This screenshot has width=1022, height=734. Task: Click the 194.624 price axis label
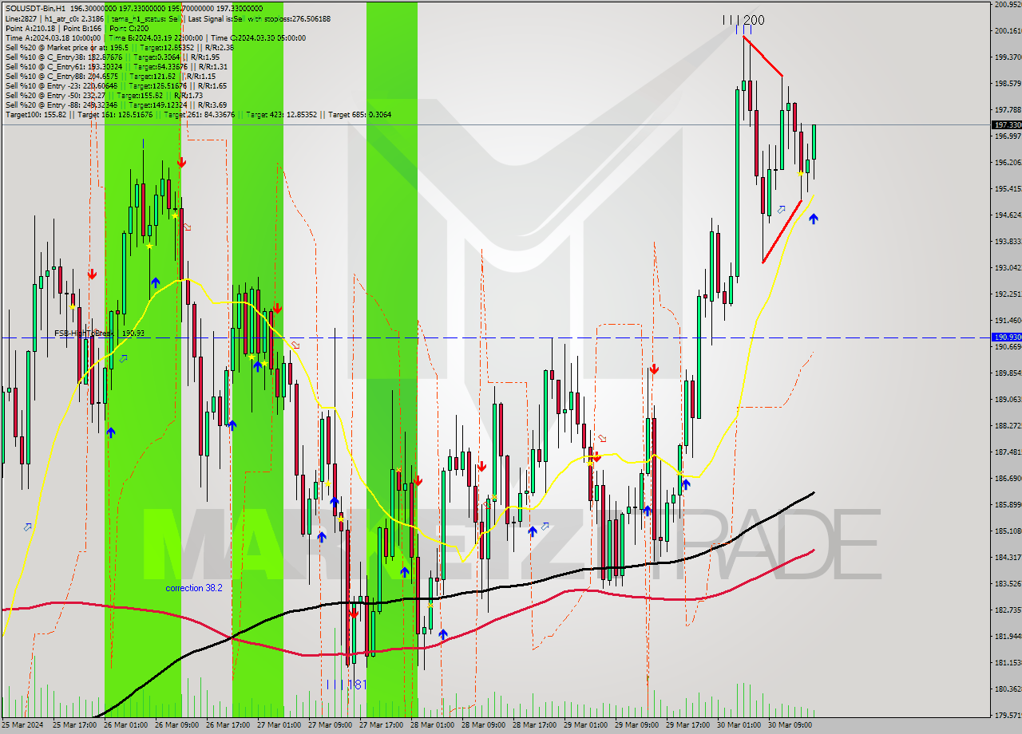click(1007, 215)
